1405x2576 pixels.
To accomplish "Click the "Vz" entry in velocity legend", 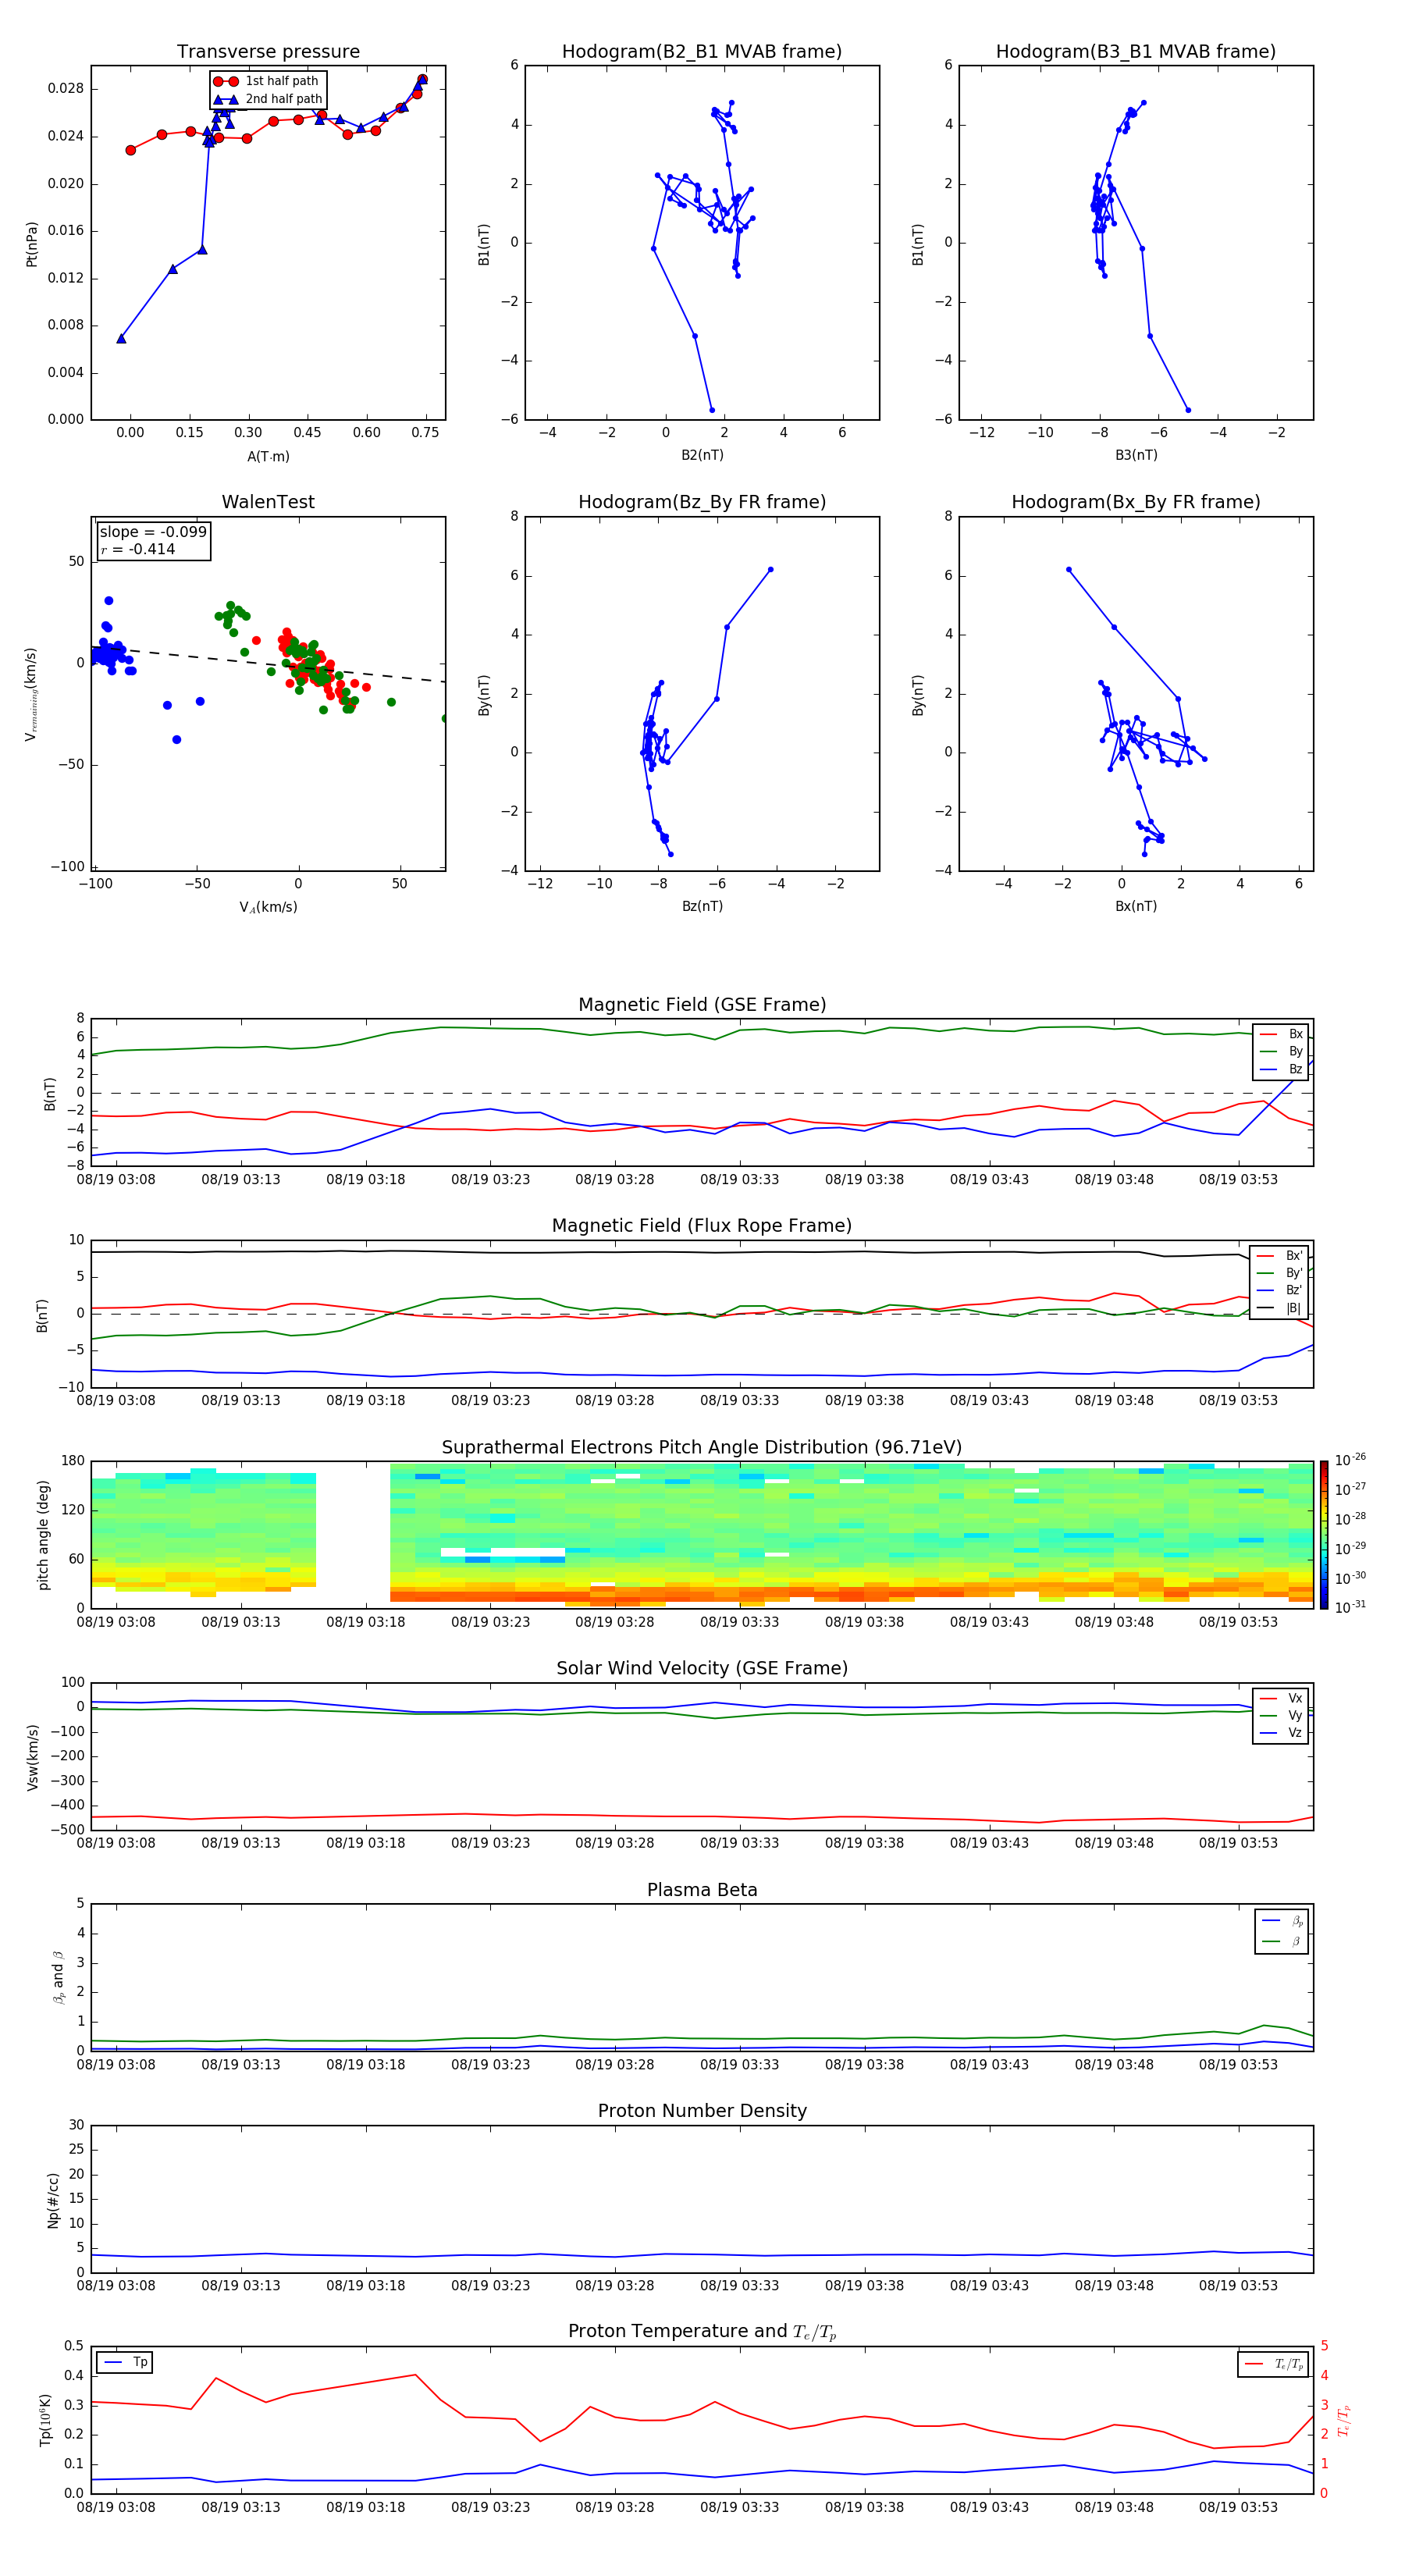I will click(x=1282, y=1733).
